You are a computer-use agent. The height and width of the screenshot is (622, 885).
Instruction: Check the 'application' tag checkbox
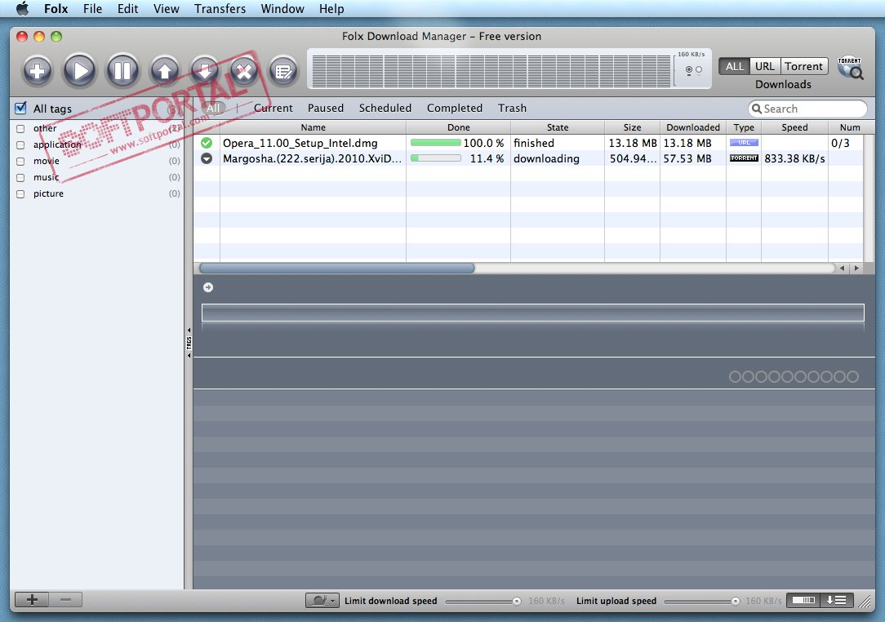click(20, 145)
